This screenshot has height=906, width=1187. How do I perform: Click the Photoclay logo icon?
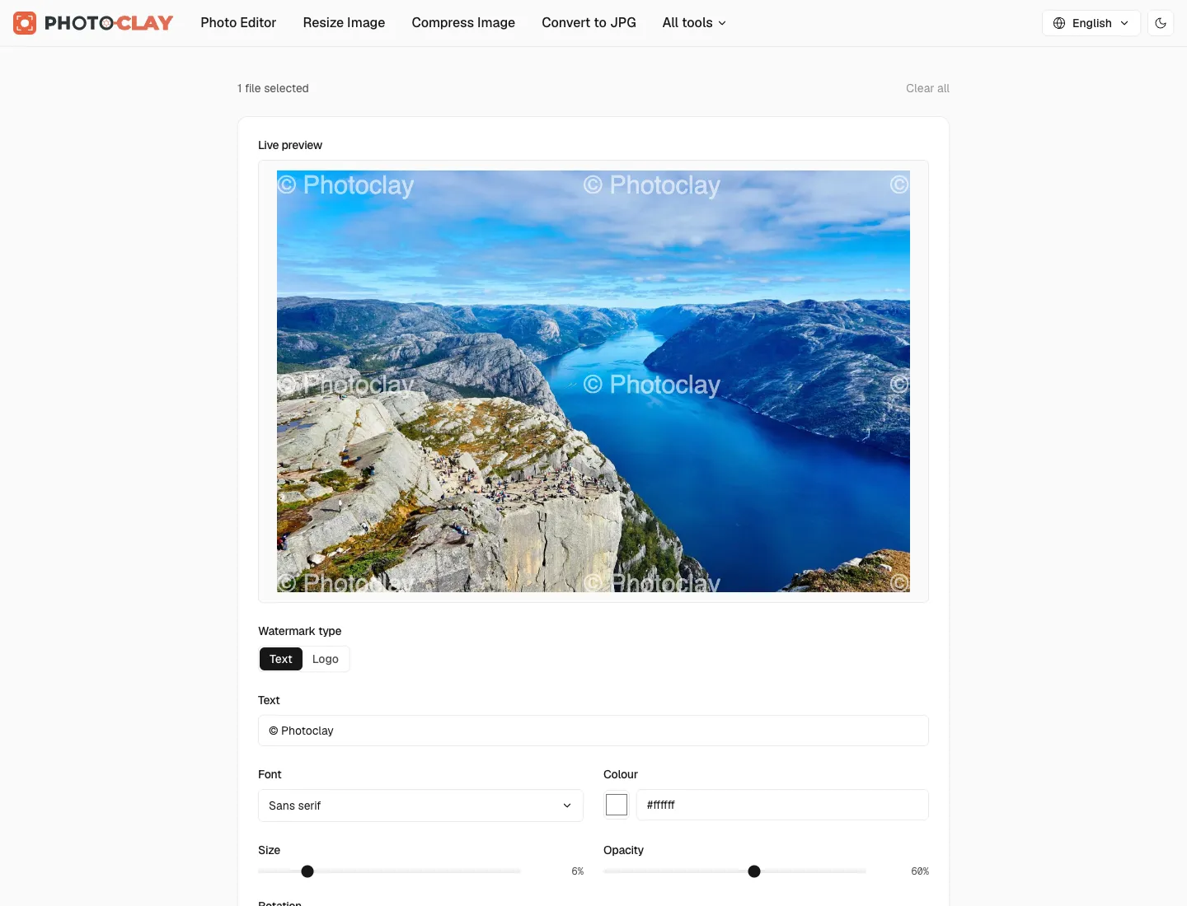pos(25,23)
